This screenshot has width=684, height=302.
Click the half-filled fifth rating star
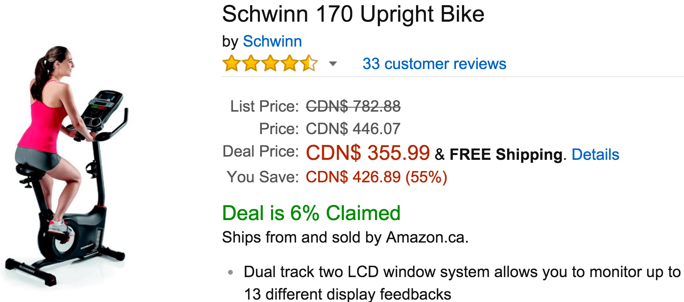(x=309, y=63)
